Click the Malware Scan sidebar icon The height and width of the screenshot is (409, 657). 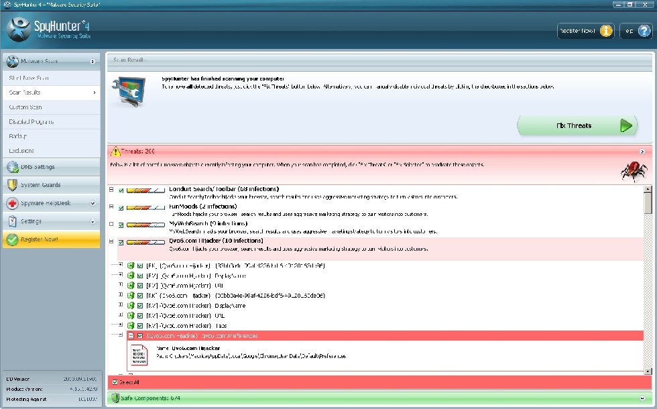[x=13, y=61]
